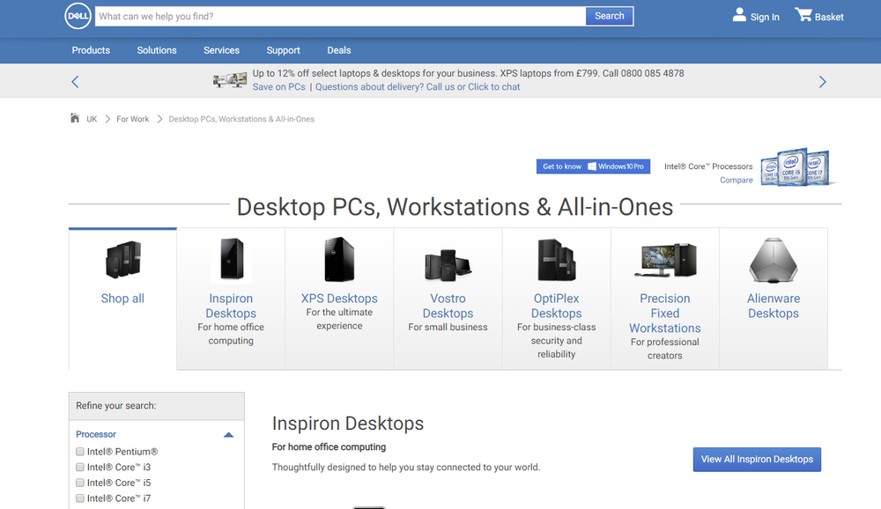Click the promo banner monitors thumbnail
881x509 pixels.
(230, 80)
